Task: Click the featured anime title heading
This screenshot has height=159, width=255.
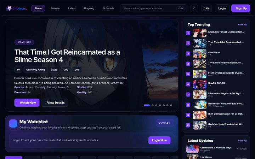Action: (67, 56)
